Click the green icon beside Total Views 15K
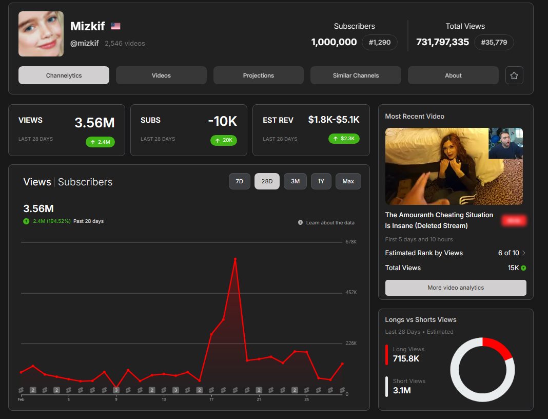The image size is (548, 419). (523, 268)
